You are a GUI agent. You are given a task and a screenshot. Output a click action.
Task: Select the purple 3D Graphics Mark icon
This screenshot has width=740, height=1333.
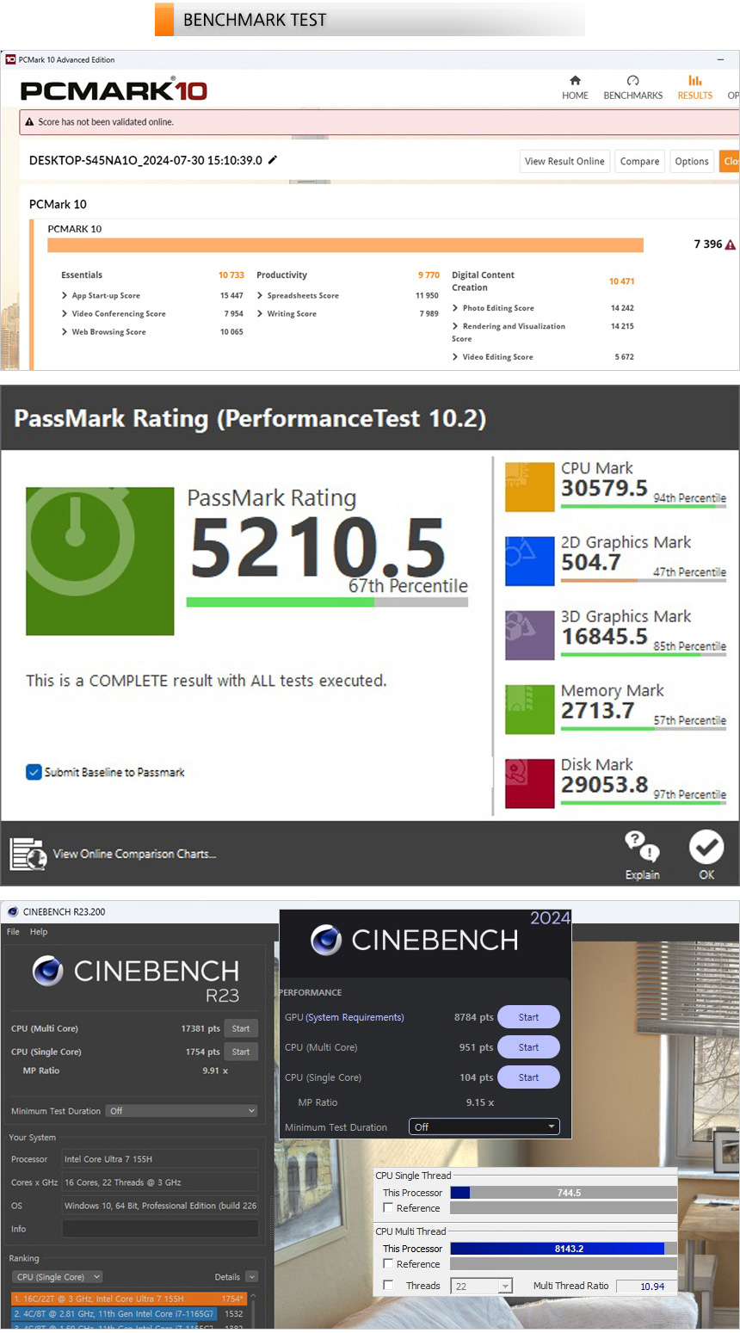(x=529, y=635)
